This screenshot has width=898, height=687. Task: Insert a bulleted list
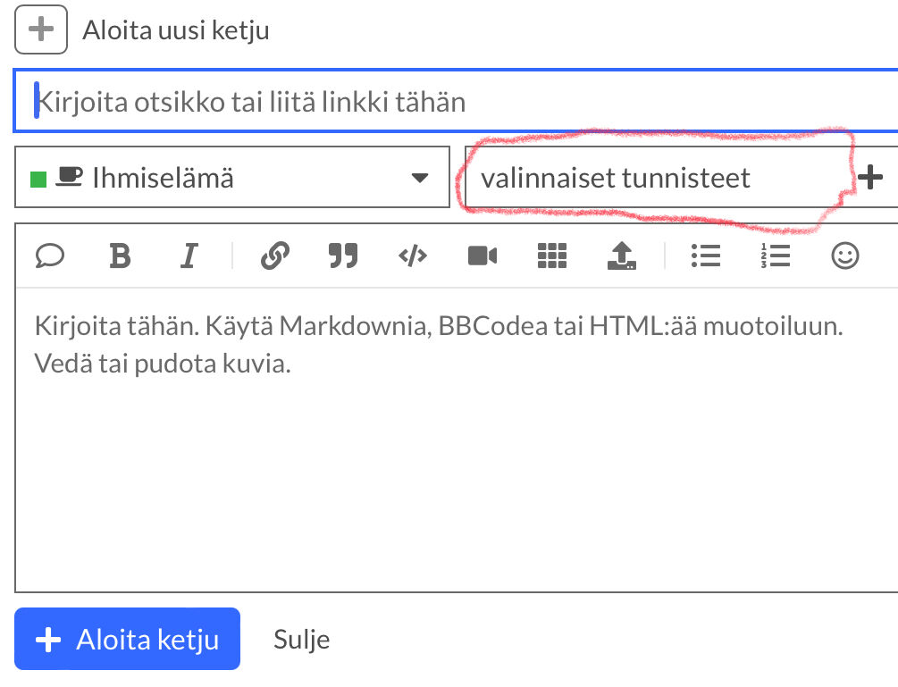[x=706, y=256]
